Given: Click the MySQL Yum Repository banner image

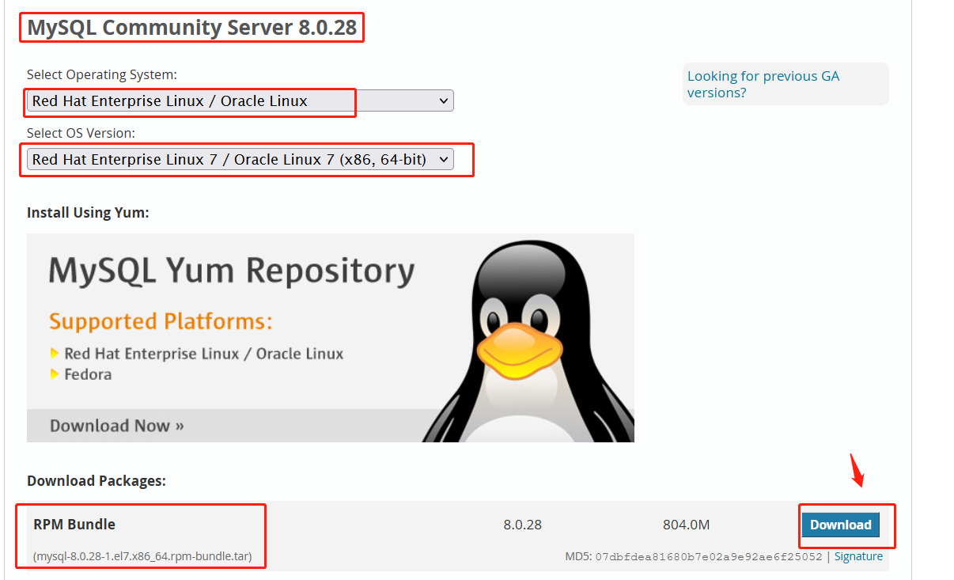Looking at the screenshot, I should click(x=331, y=338).
